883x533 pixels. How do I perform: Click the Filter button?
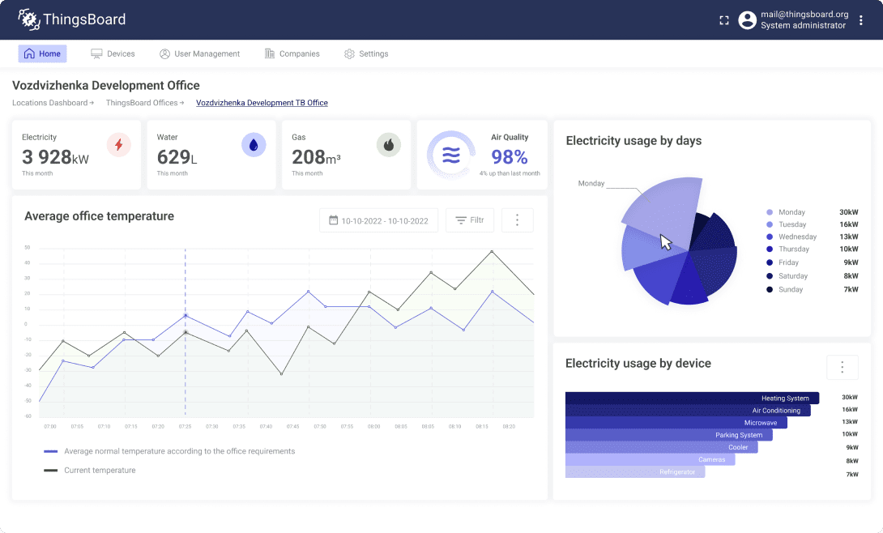(x=470, y=220)
